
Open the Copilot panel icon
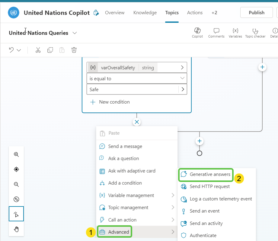tap(197, 31)
